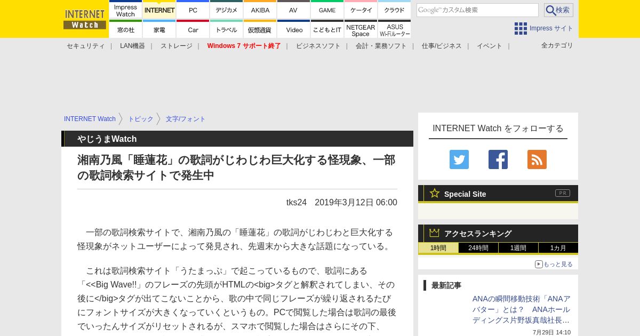Go to the PC Watch tab
This screenshot has width=640, height=336.
coord(193,10)
